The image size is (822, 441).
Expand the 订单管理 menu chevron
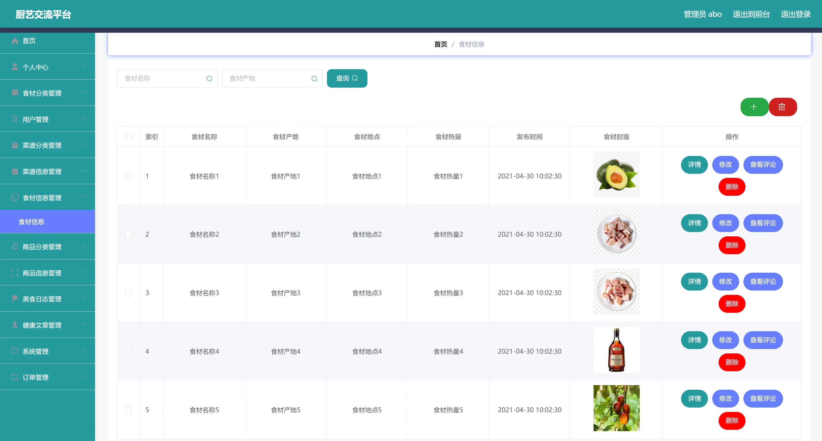(x=83, y=377)
